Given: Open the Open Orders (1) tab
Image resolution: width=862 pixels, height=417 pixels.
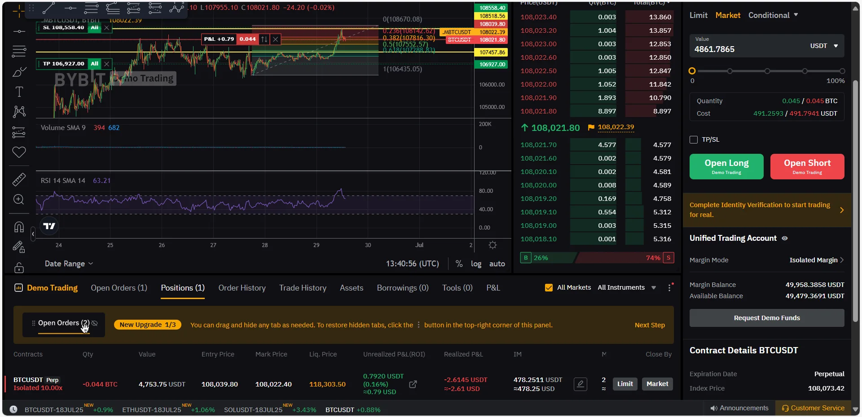Looking at the screenshot, I should [119, 288].
